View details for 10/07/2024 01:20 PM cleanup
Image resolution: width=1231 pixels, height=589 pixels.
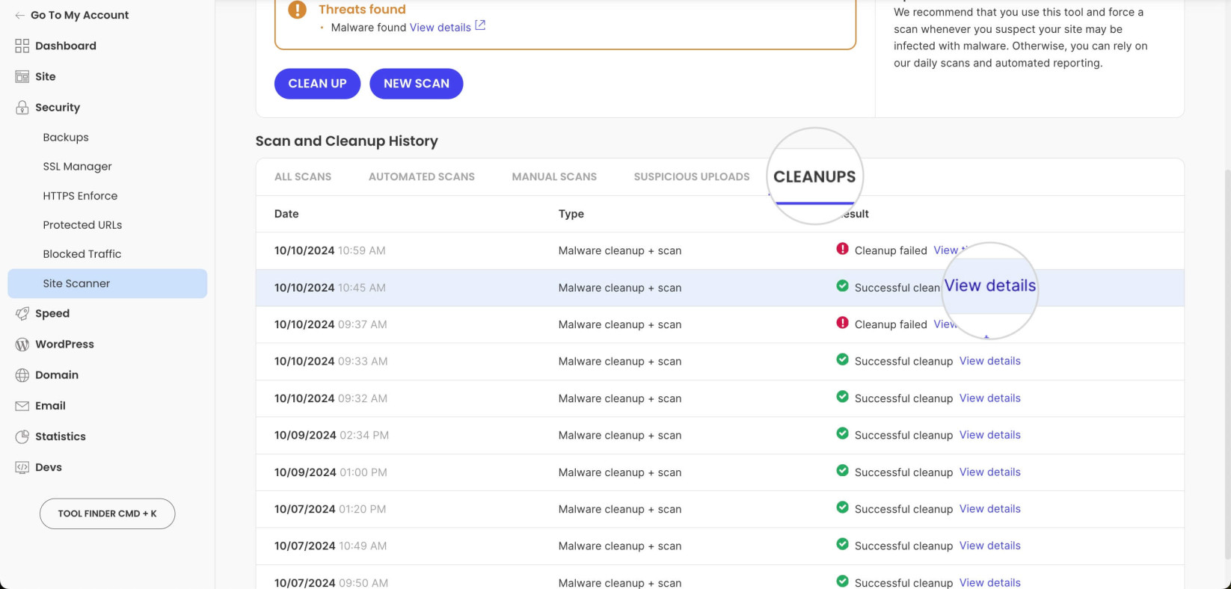coord(990,509)
